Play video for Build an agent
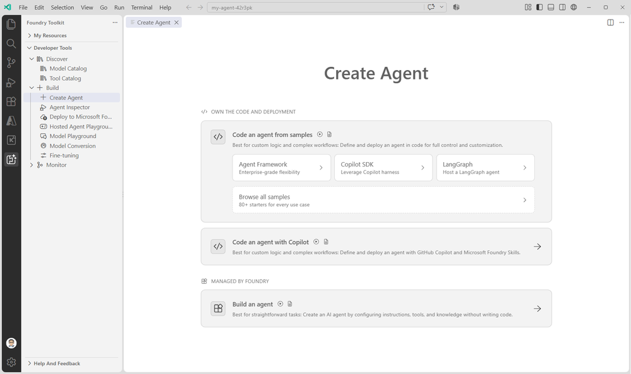Screen dimensions: 631x374 (280, 304)
